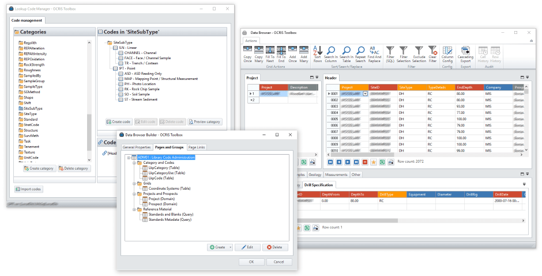The height and width of the screenshot is (276, 542).
Task: Clear the active filter
Action: 432,53
